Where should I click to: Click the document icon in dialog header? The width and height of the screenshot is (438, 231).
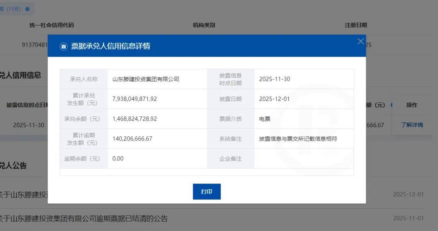point(64,46)
